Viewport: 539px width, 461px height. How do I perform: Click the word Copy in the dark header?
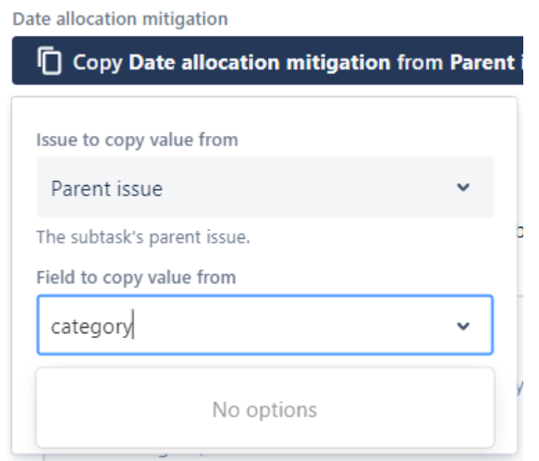(x=98, y=63)
